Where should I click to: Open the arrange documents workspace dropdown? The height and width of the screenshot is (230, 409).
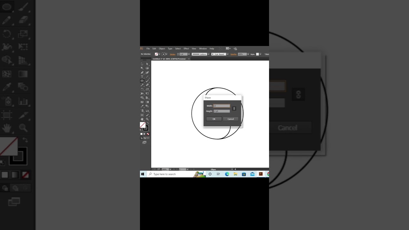pos(228,49)
